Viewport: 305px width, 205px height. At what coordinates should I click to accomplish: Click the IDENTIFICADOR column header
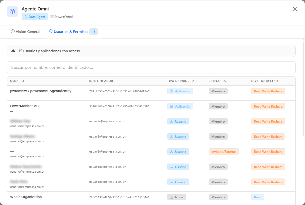coord(101,81)
